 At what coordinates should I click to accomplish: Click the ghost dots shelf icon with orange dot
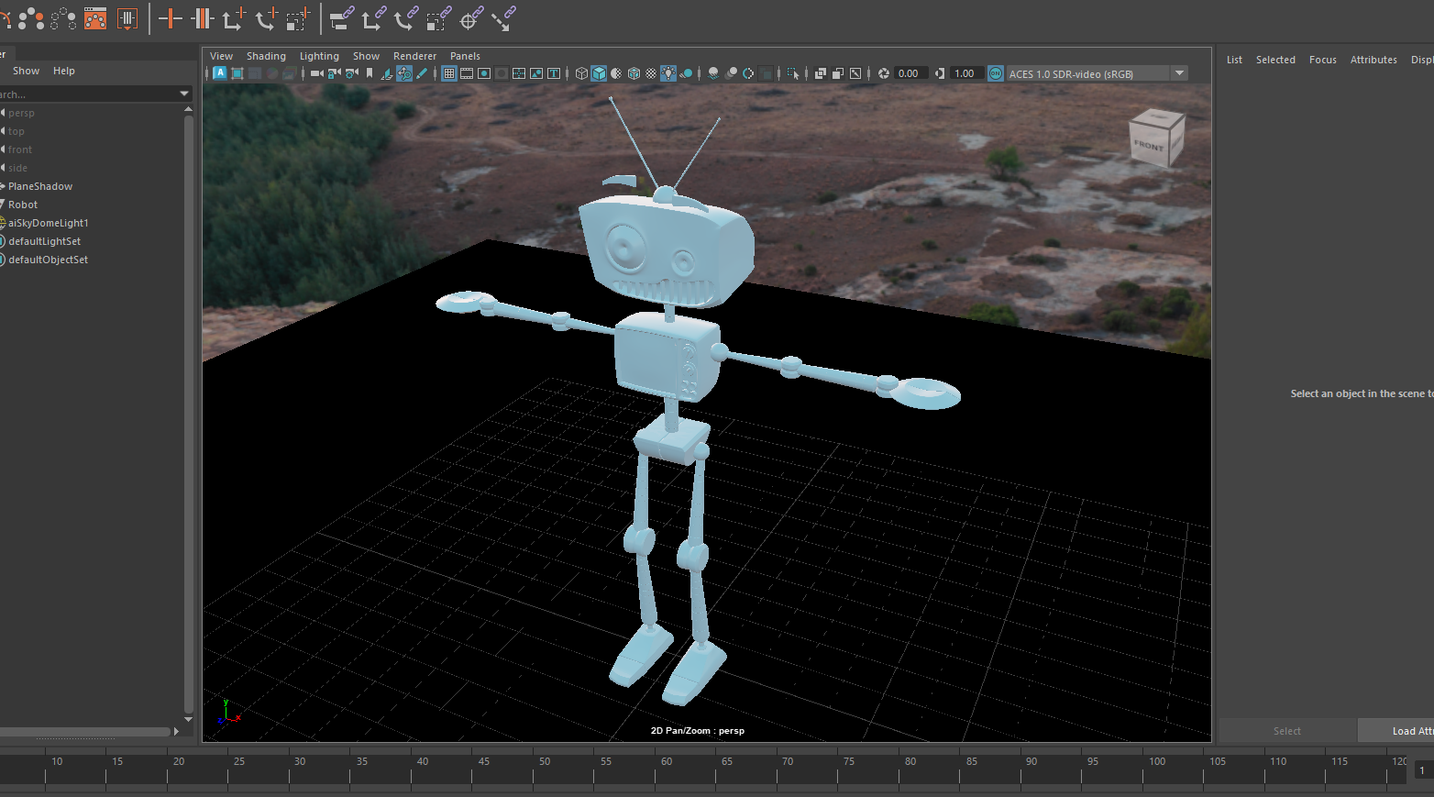coord(30,18)
